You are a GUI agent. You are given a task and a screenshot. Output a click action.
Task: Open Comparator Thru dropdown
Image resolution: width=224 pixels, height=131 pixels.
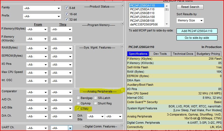[x=62, y=92]
